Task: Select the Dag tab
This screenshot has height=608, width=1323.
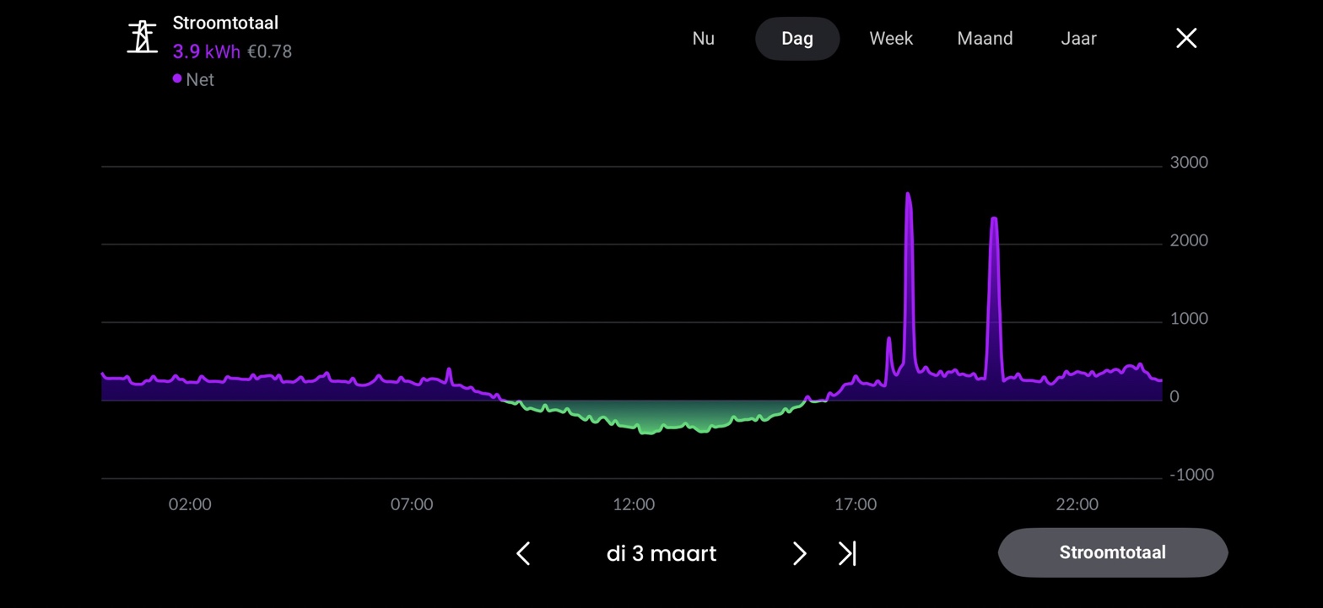Action: [796, 39]
